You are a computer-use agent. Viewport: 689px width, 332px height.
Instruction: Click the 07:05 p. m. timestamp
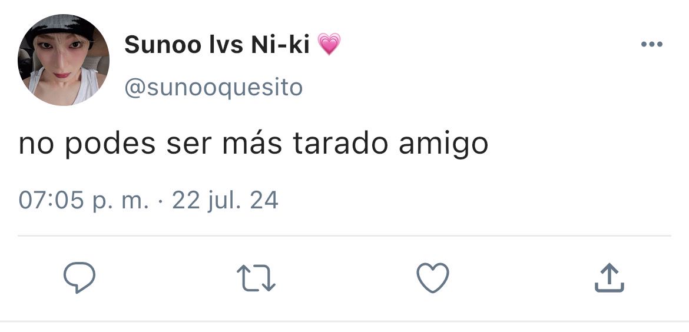click(84, 201)
